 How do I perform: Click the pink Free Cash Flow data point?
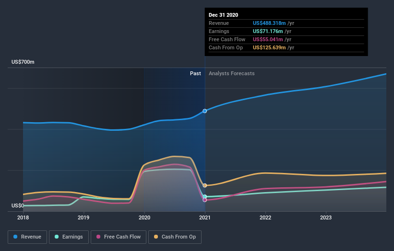point(205,200)
